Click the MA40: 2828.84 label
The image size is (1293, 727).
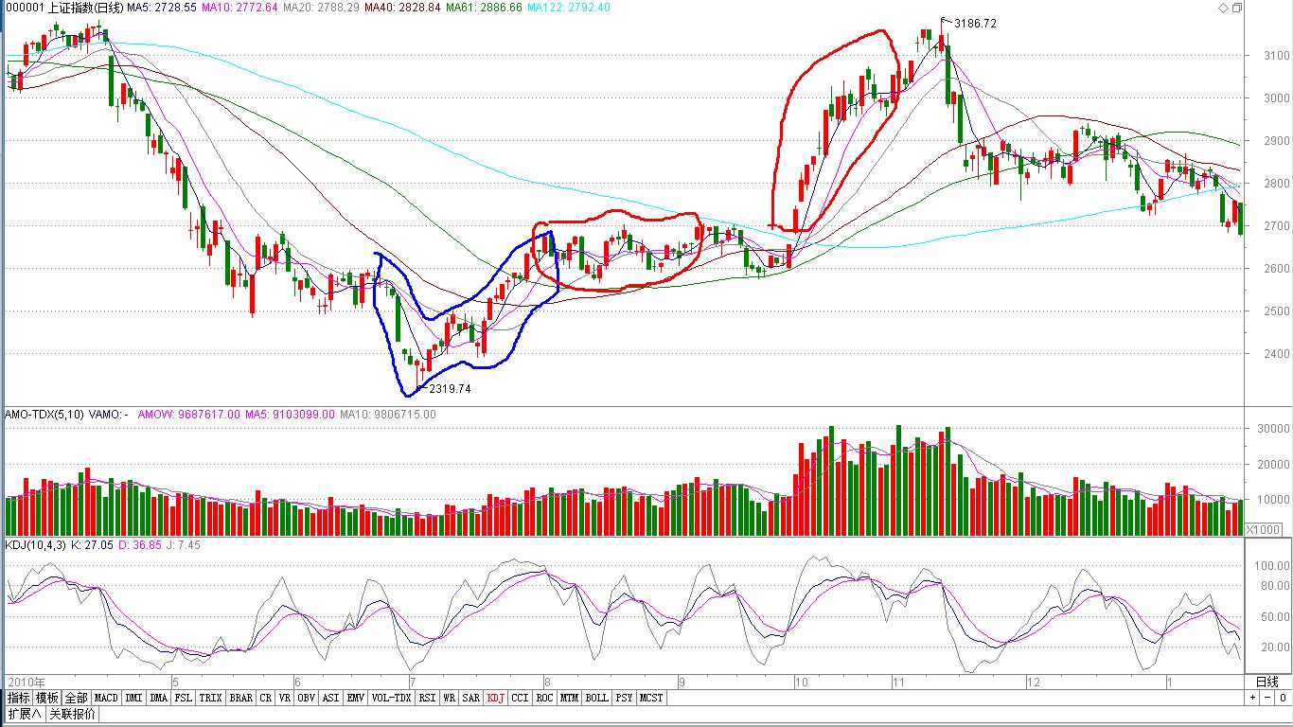pos(403,8)
